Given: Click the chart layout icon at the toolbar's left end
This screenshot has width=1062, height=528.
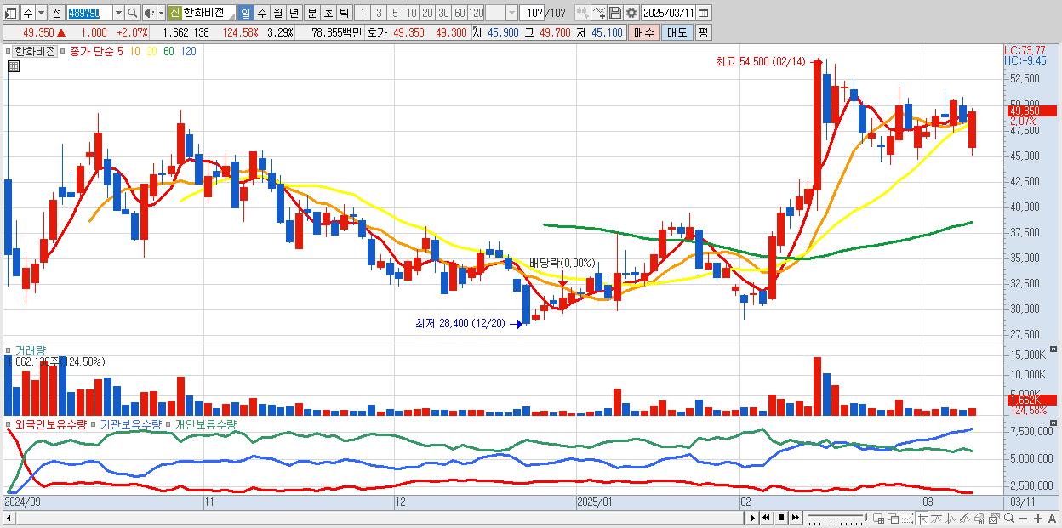Looking at the screenshot, I should [x=10, y=13].
